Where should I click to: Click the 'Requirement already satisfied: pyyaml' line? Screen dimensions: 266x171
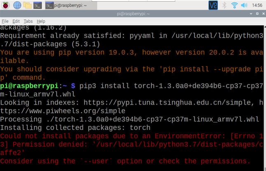[x=132, y=40]
